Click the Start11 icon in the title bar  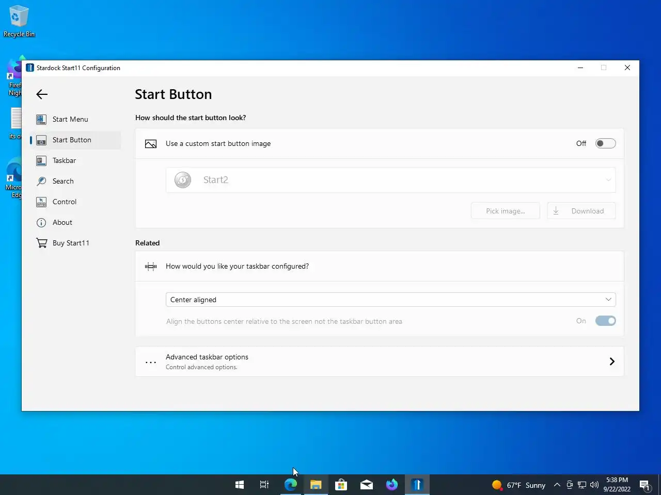30,68
